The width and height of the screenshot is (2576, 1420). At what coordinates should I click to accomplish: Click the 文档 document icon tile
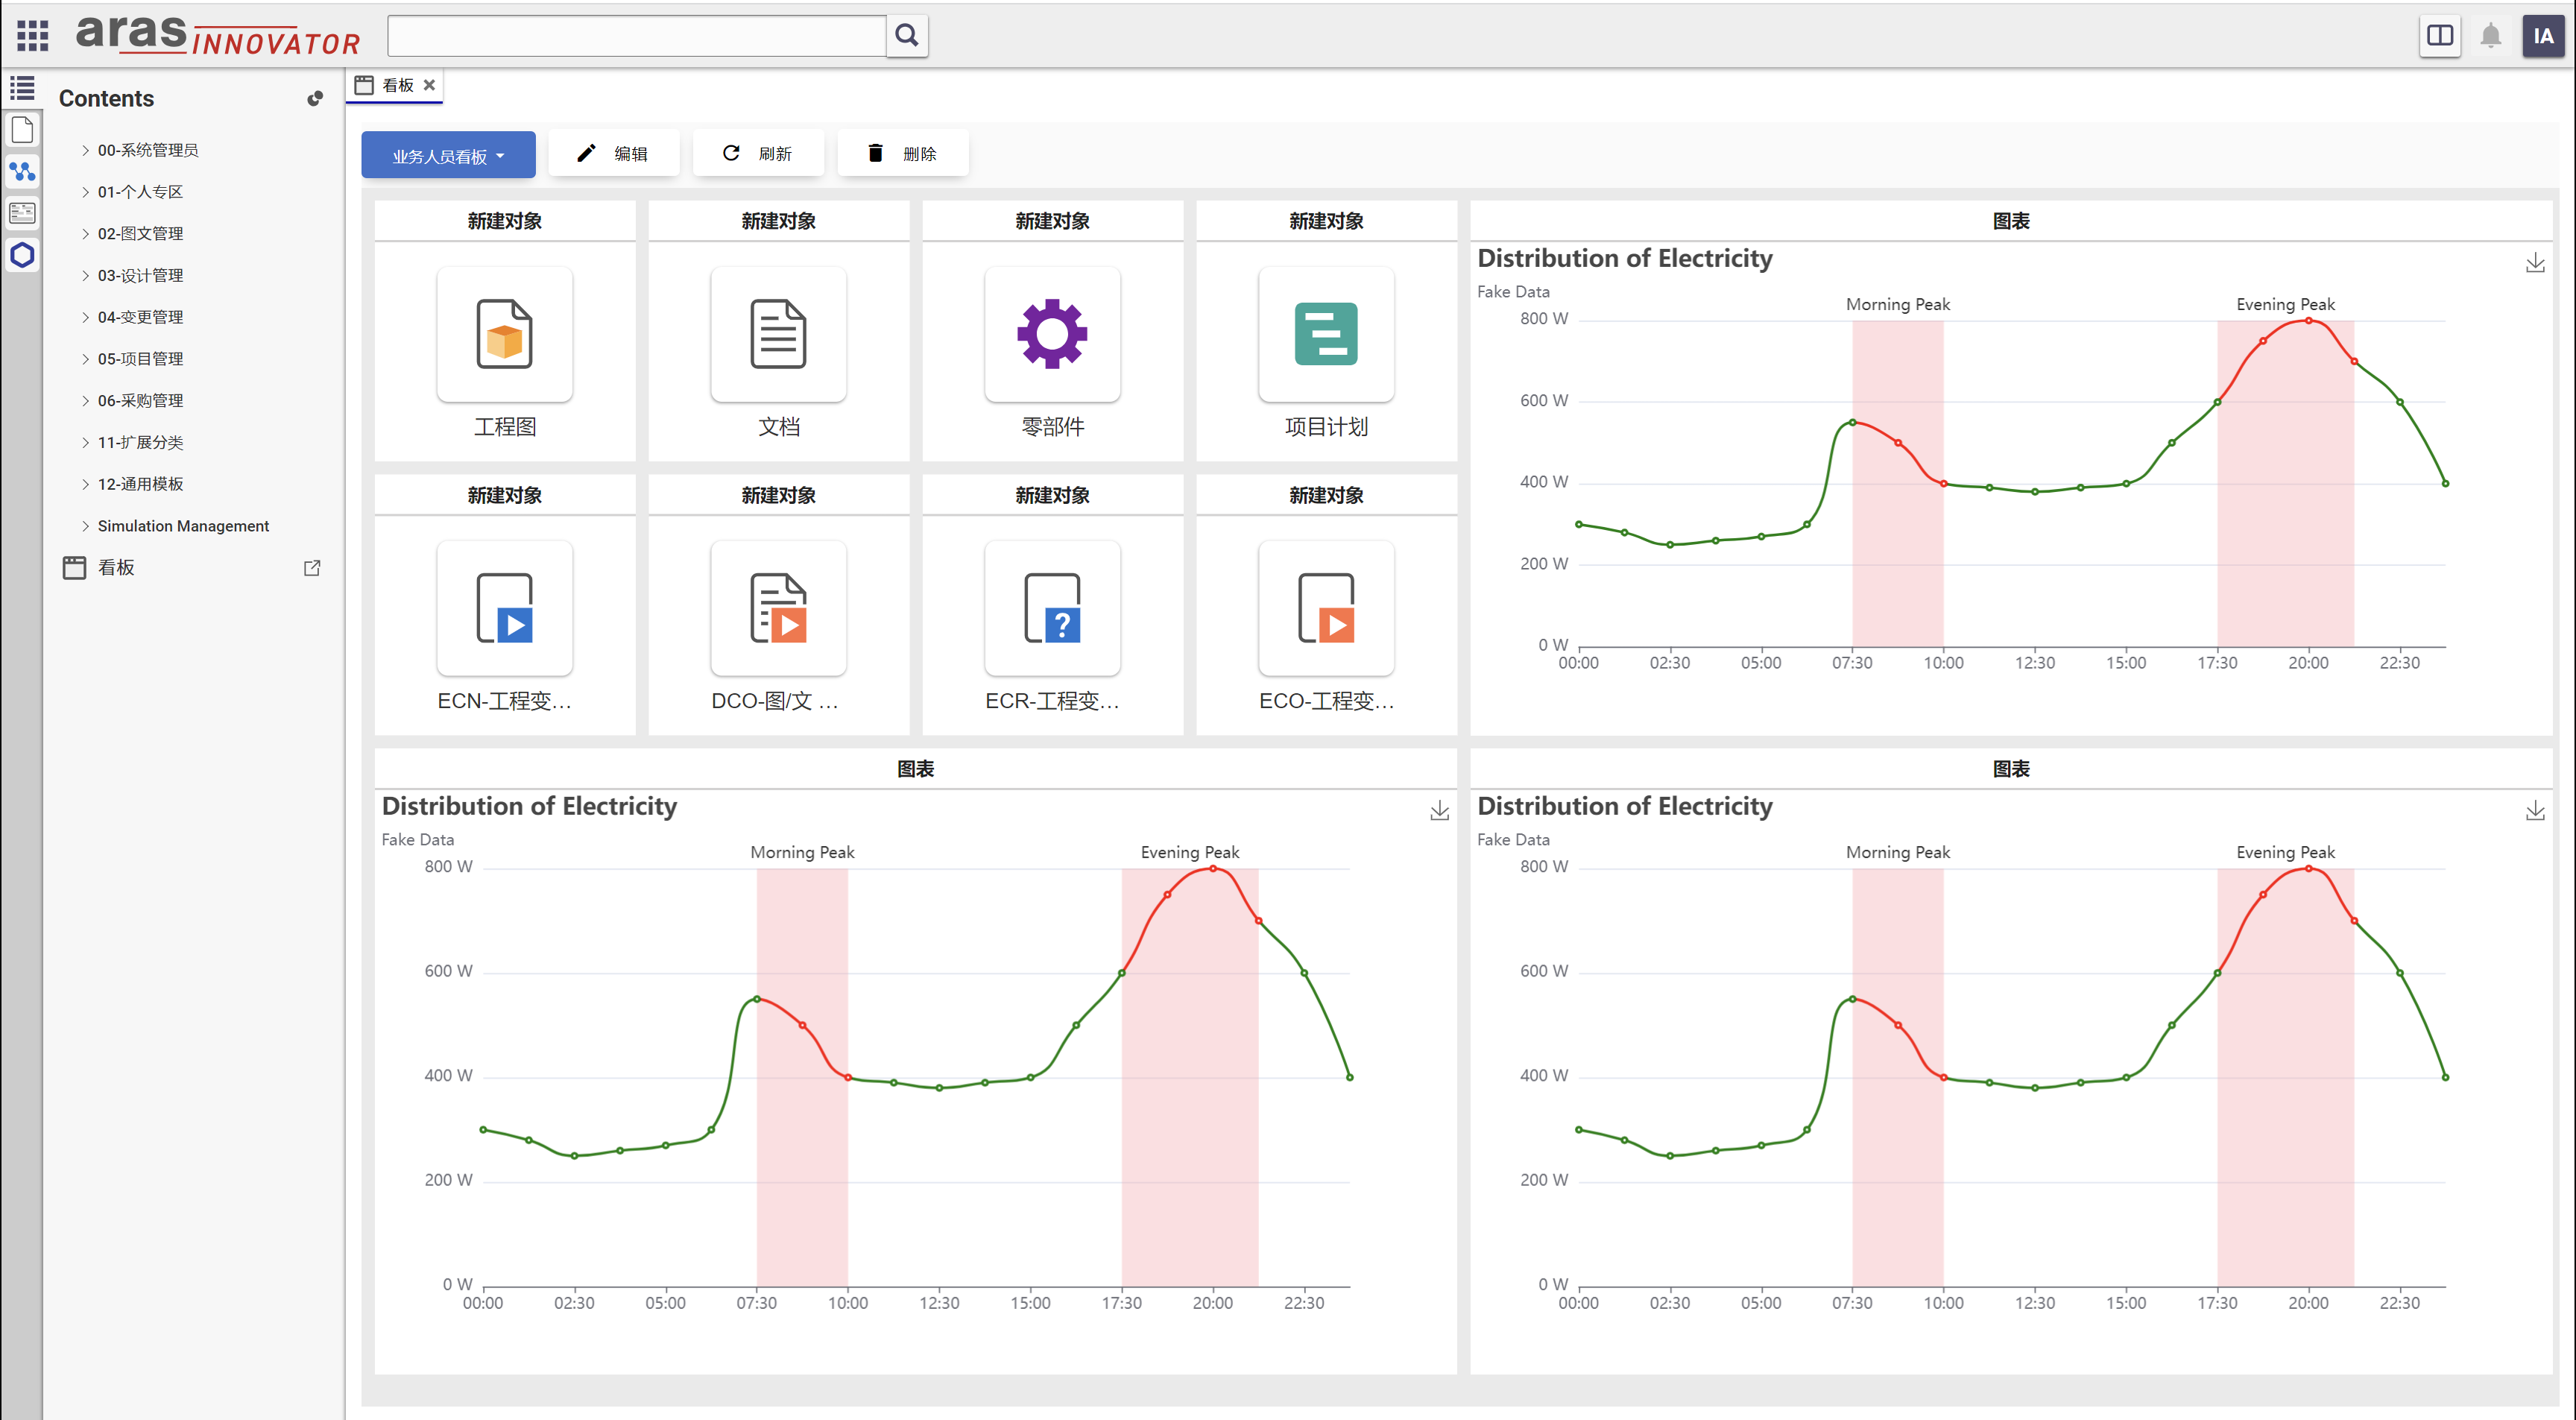[x=778, y=334]
